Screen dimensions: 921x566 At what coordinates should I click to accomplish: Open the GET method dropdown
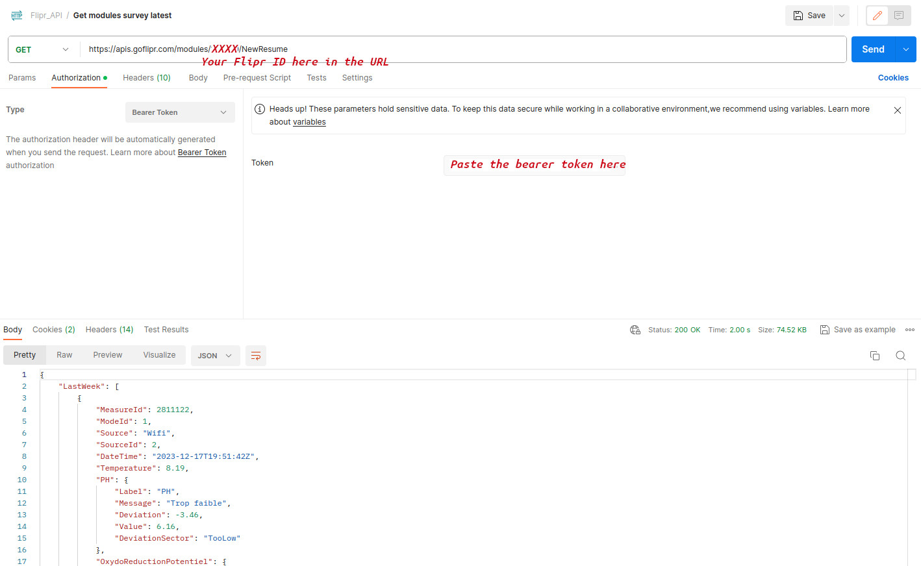point(43,49)
